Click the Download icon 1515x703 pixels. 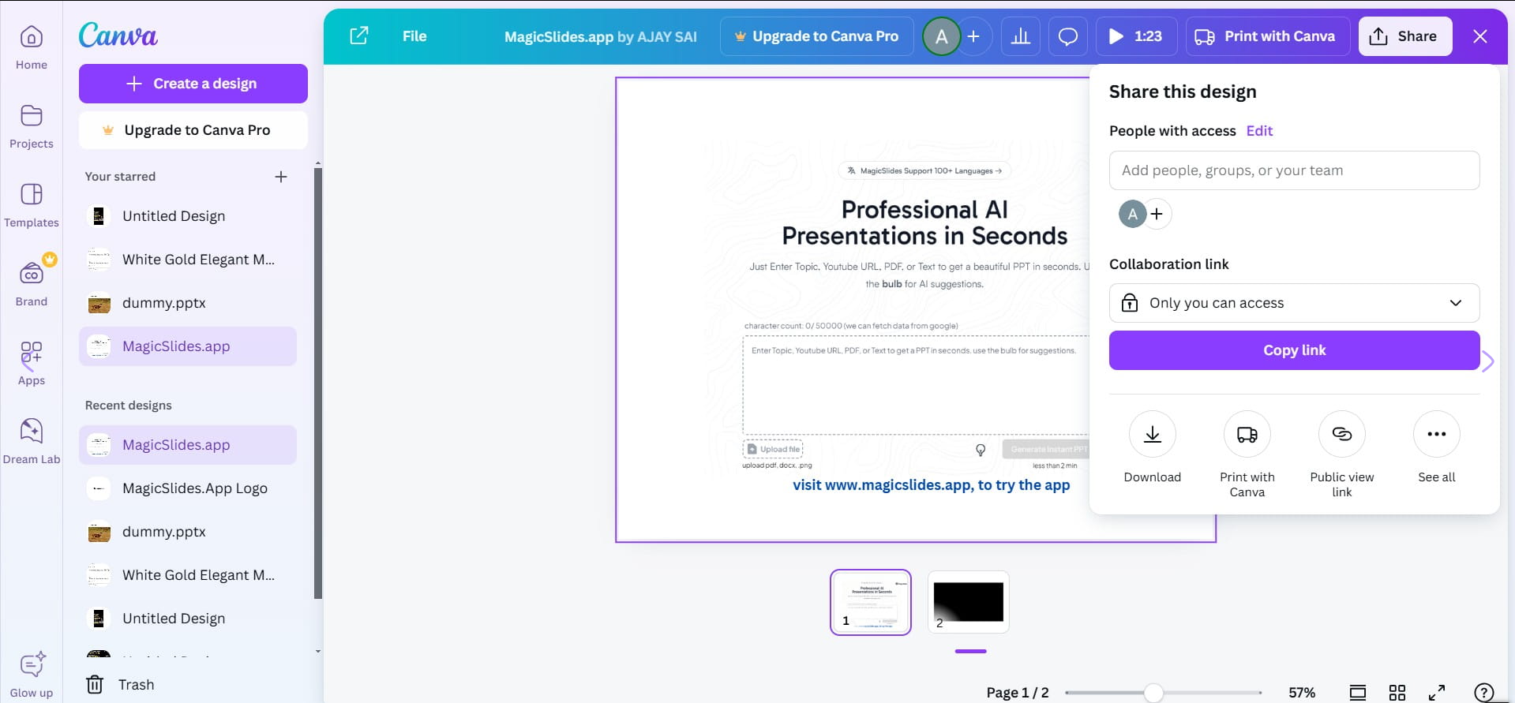pos(1153,434)
